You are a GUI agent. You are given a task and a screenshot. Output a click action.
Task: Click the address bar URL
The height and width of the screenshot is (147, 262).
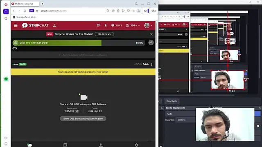(54, 11)
